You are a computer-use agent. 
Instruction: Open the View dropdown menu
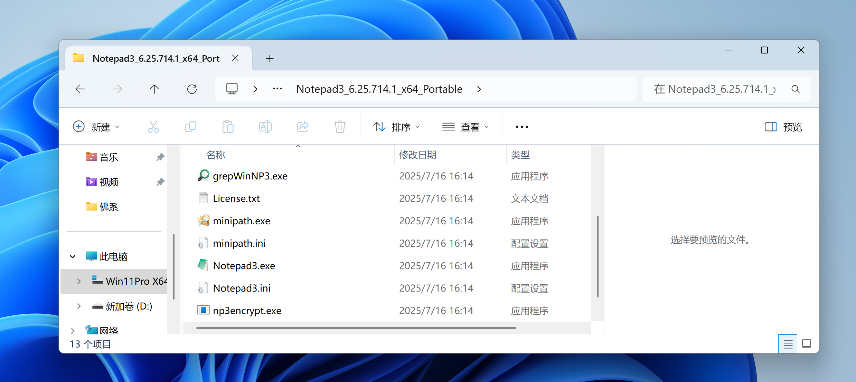coord(465,127)
